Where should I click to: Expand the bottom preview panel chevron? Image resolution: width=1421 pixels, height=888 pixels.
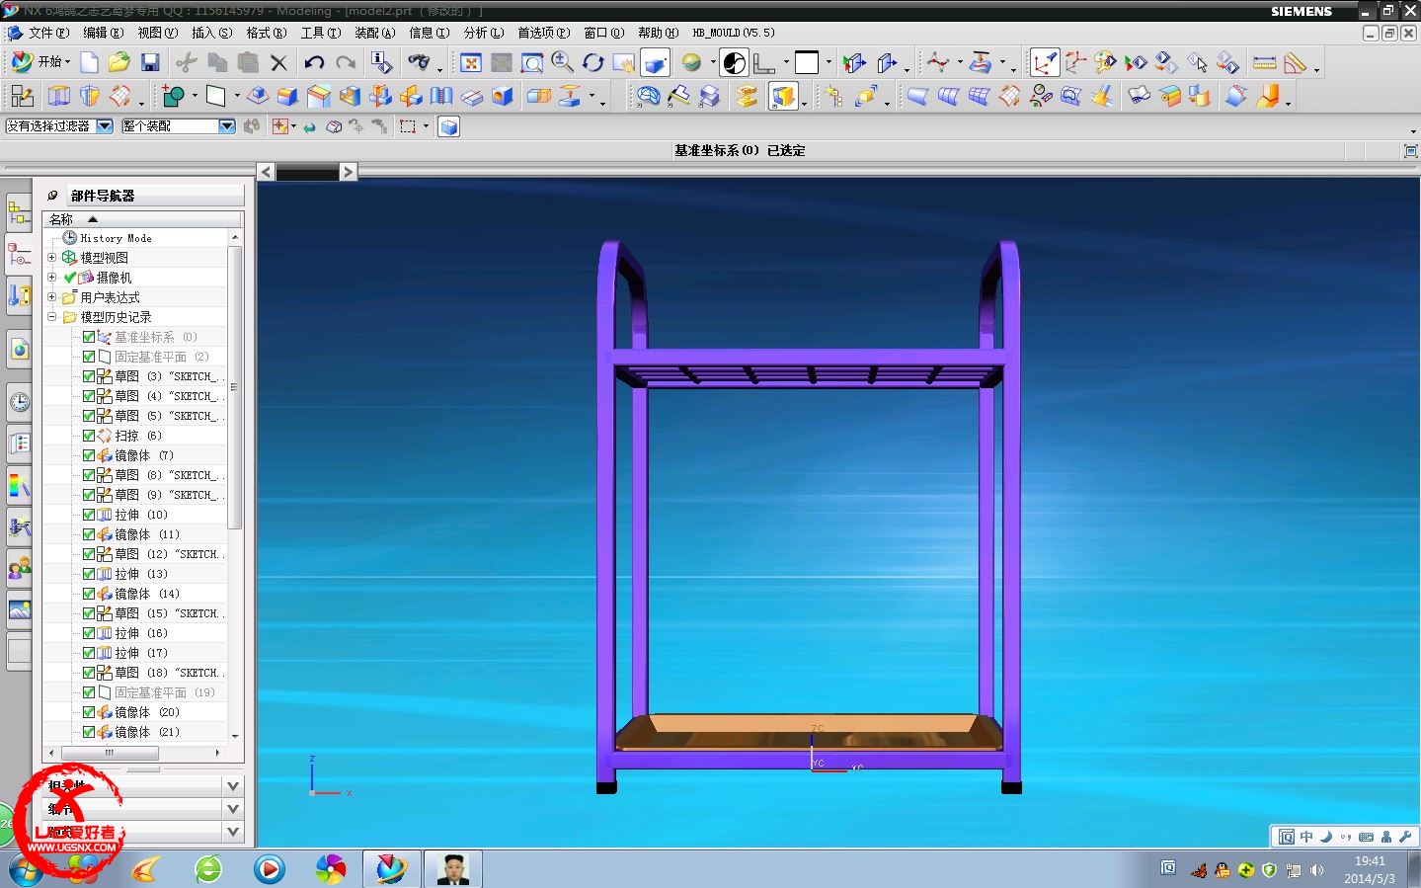(233, 832)
